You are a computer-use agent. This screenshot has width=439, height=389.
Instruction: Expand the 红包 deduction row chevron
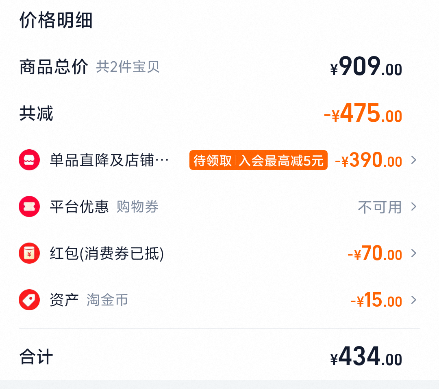[414, 254]
